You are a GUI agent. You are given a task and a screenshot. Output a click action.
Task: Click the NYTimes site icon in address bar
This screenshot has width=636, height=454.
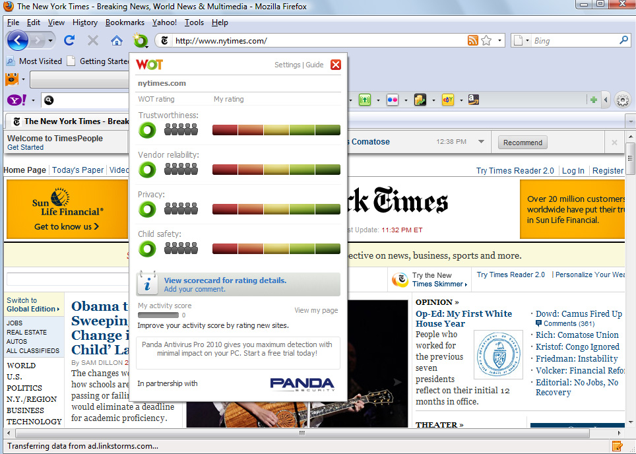(x=165, y=40)
